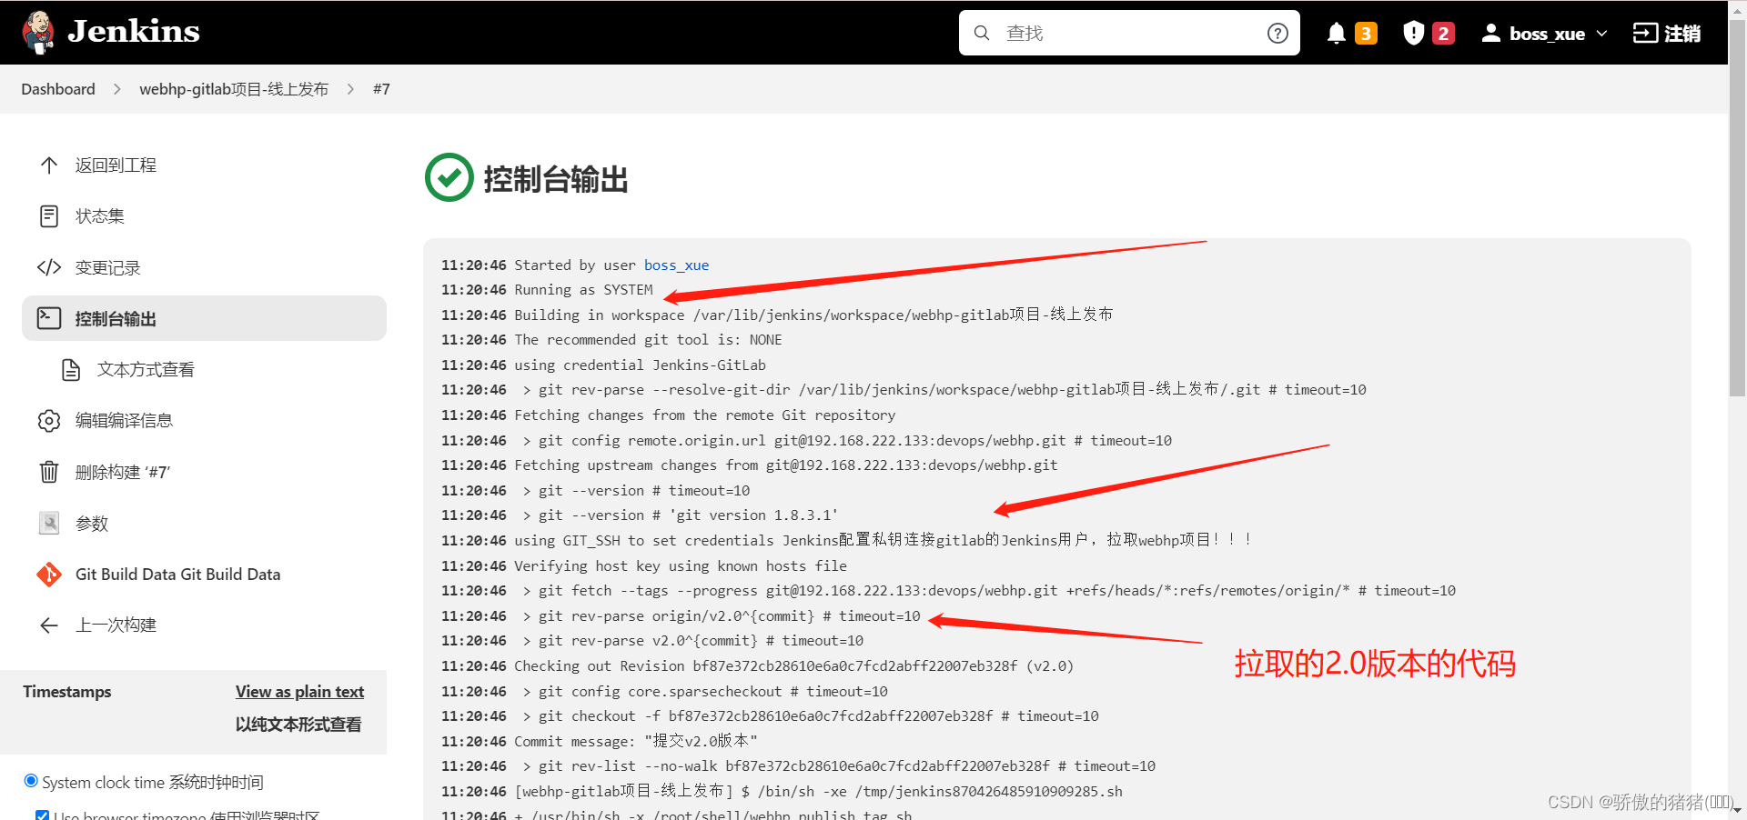Image resolution: width=1747 pixels, height=820 pixels.
Task: Click the 控制台输出 page heading
Action: coord(556,179)
